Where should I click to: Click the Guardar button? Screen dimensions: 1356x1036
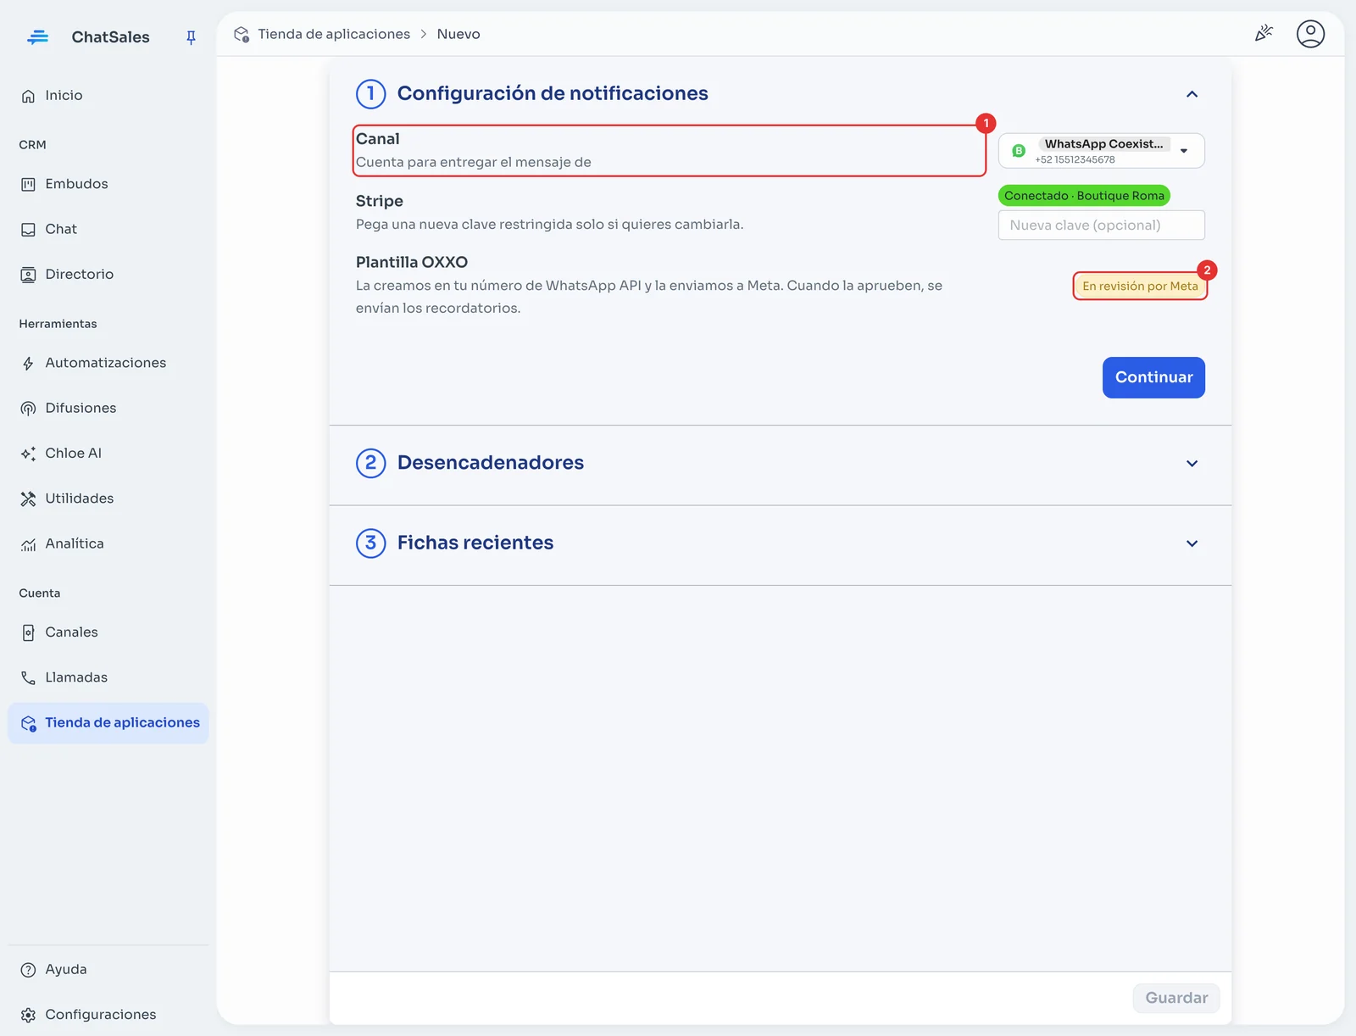[1176, 998]
